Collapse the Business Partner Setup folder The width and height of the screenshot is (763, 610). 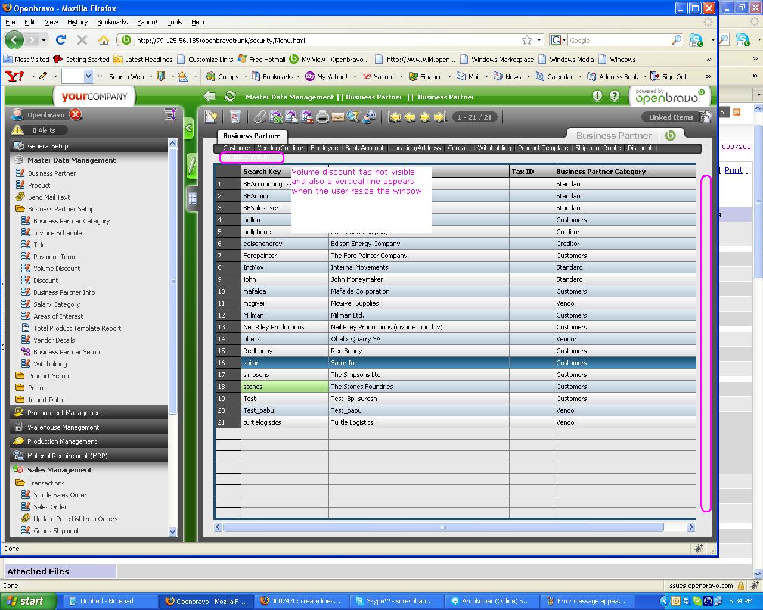tap(61, 209)
